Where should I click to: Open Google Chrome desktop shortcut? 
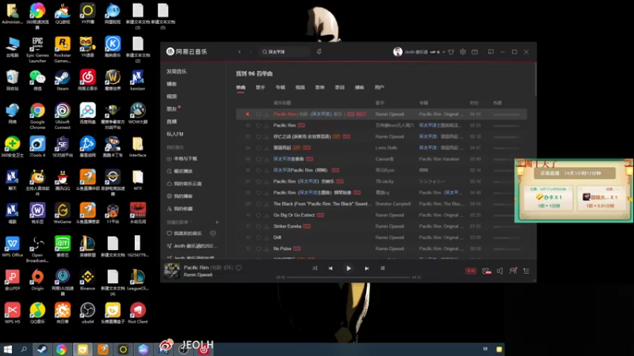click(x=37, y=116)
